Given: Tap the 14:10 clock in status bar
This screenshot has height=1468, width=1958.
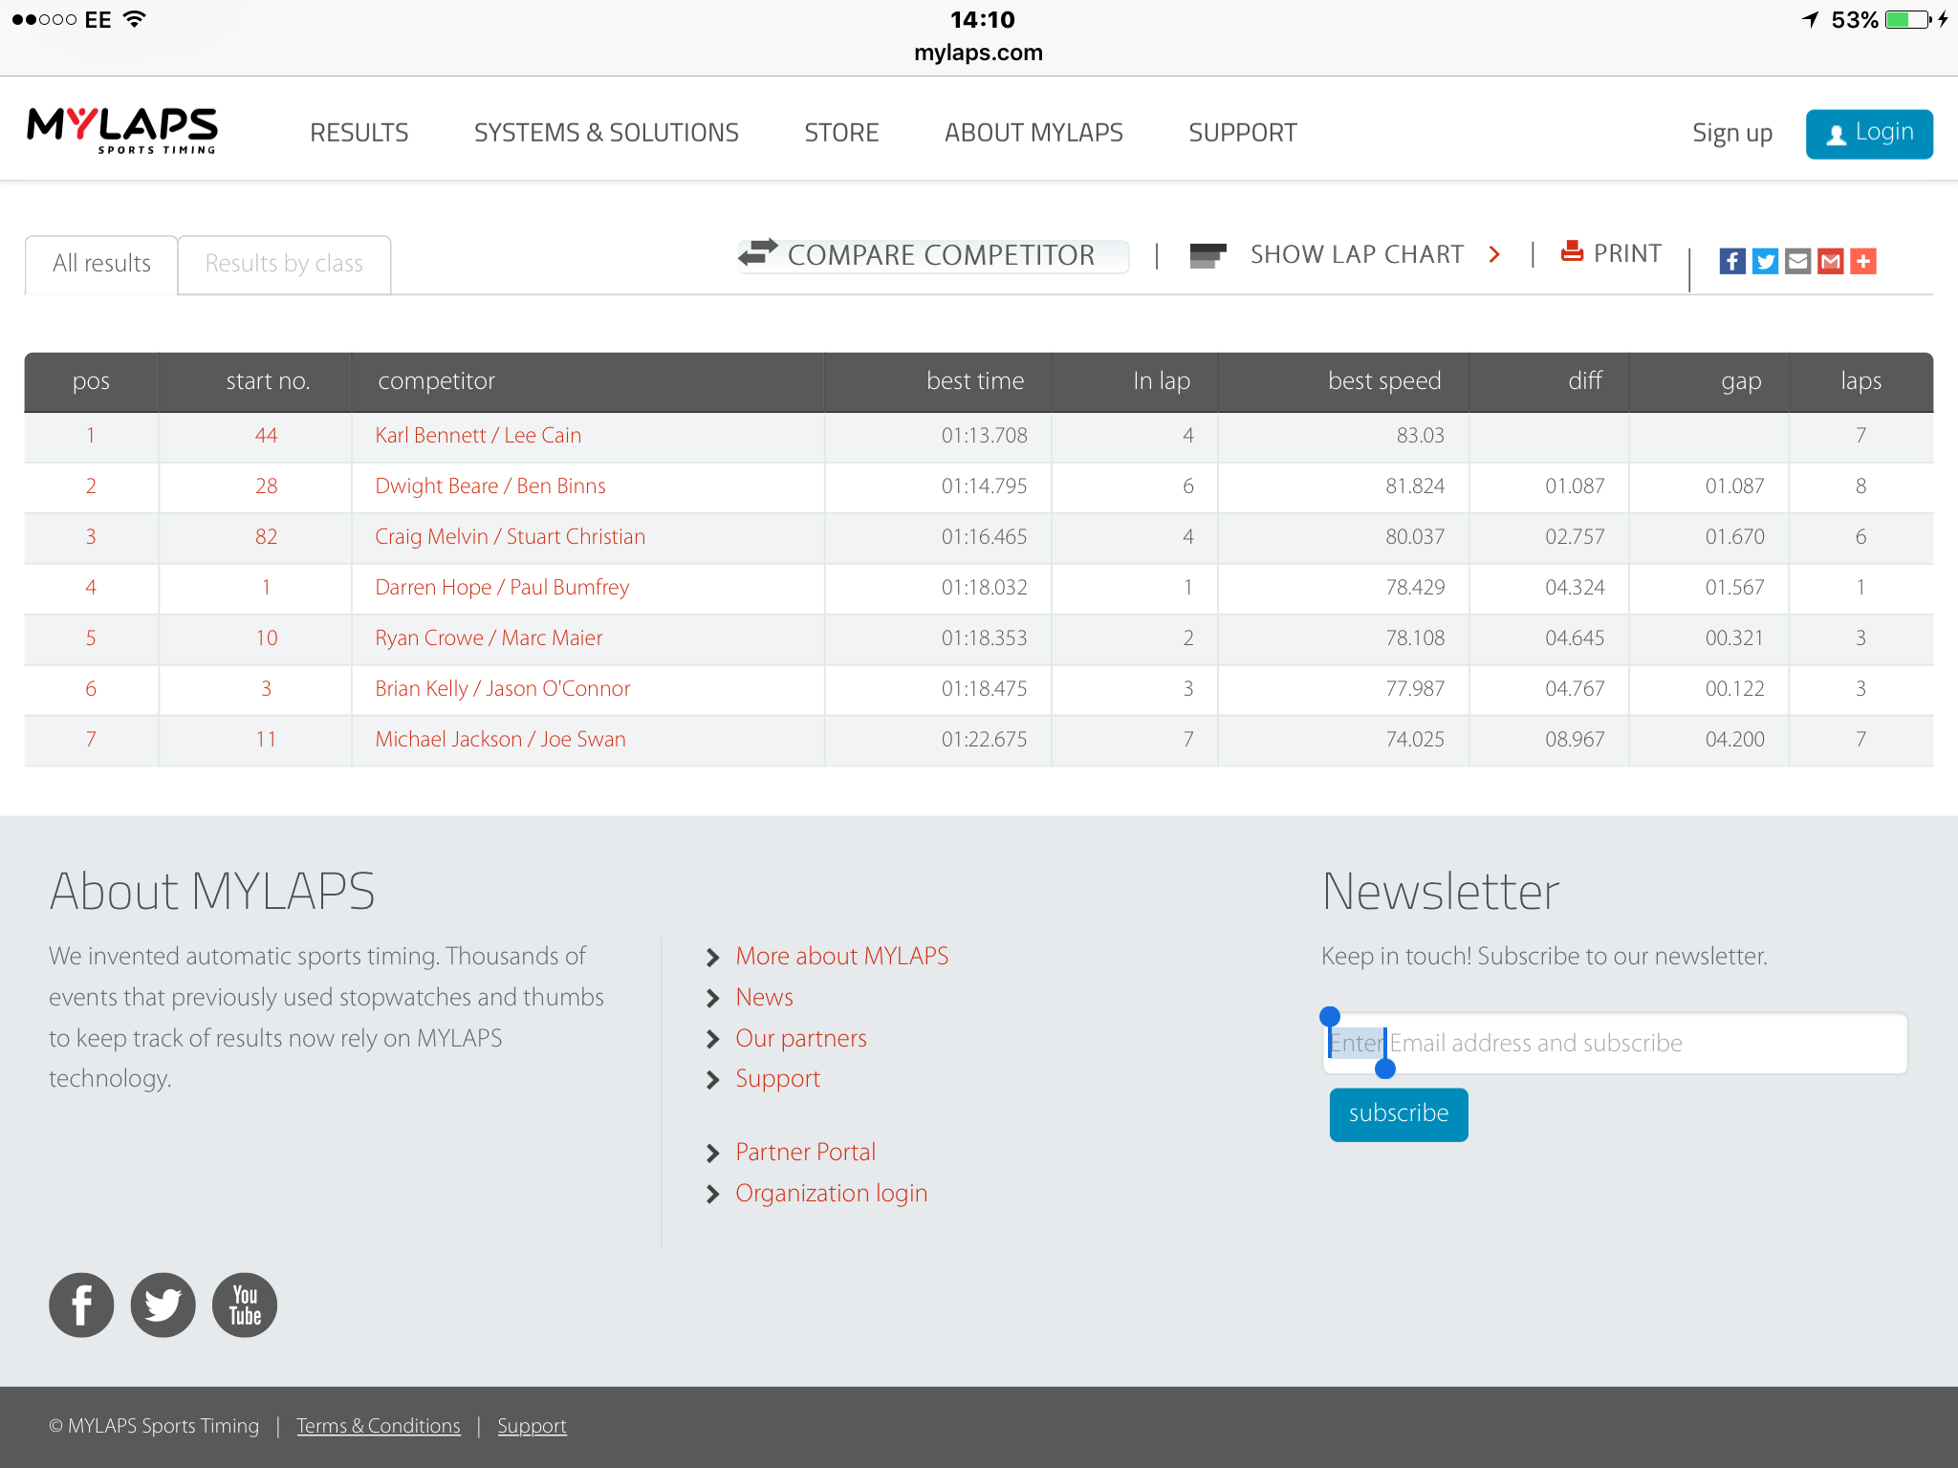Looking at the screenshot, I should point(982,19).
